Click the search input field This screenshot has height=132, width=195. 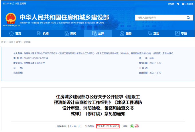[159, 17]
